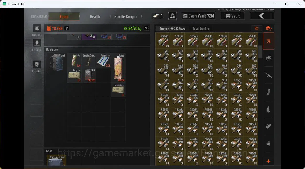Switch to the Equip tab
Screen dimensions: 305x169
(64, 16)
